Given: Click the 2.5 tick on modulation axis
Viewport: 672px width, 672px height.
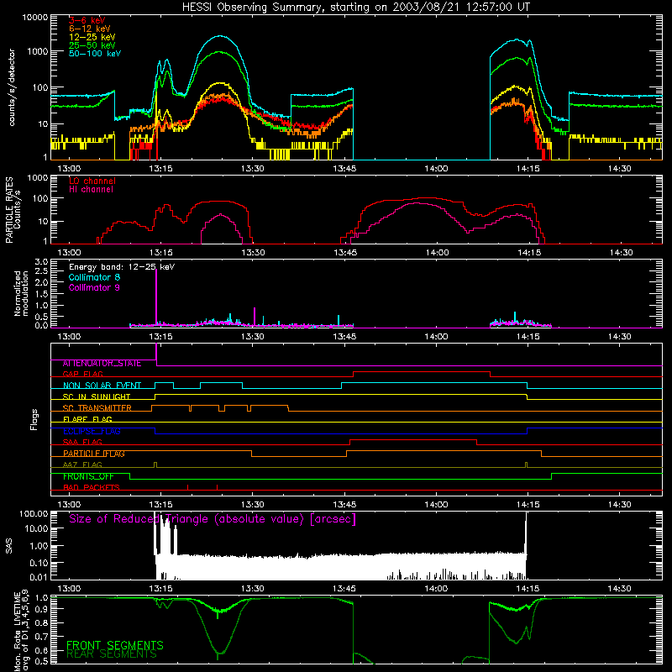Looking at the screenshot, I should 41,271.
